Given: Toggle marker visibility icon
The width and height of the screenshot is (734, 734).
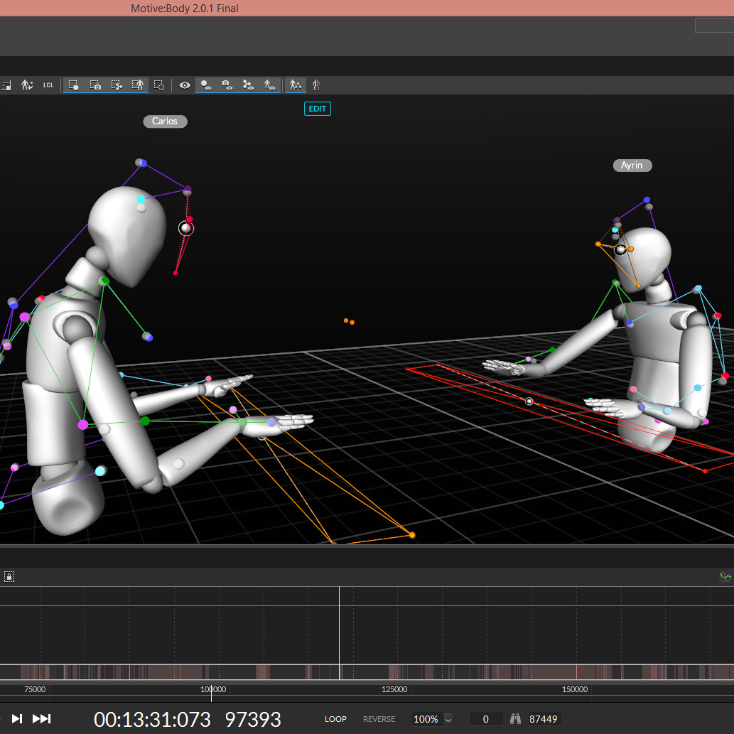Looking at the screenshot, I should click(x=206, y=85).
